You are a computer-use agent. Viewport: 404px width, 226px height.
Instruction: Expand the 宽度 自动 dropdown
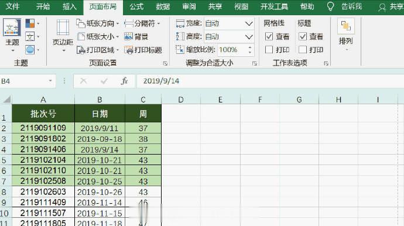click(249, 23)
